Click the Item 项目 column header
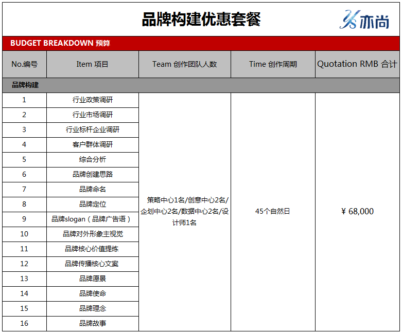The image size is (402, 334). pos(93,64)
